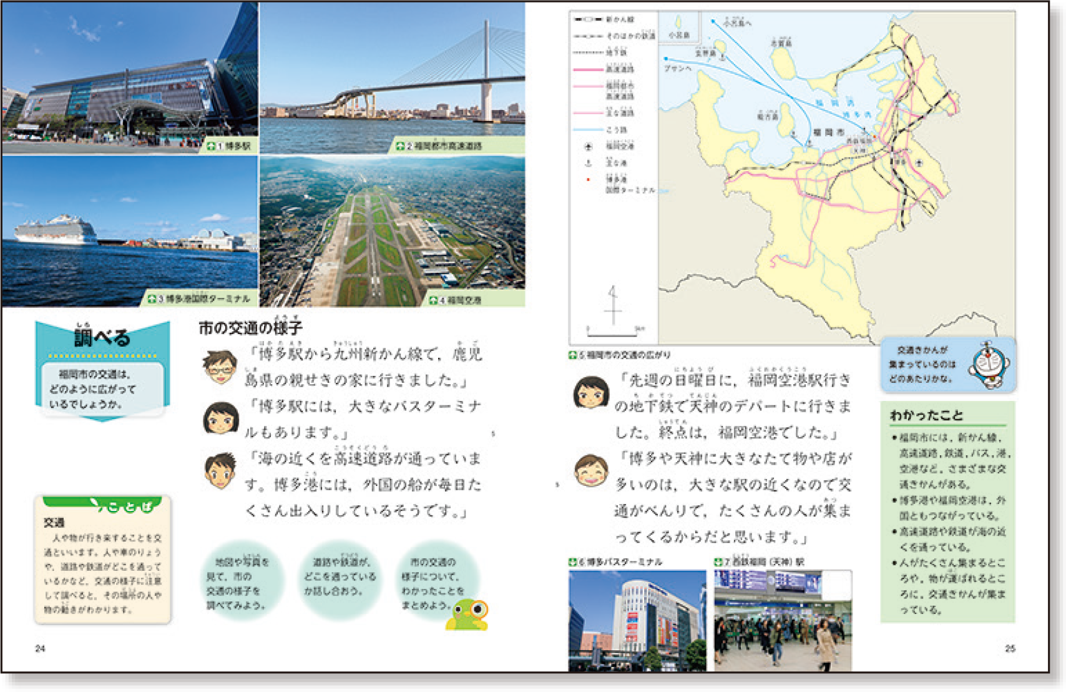This screenshot has width=1066, height=692.
Task: Click the 調べる banner heading
Action: coord(102,338)
